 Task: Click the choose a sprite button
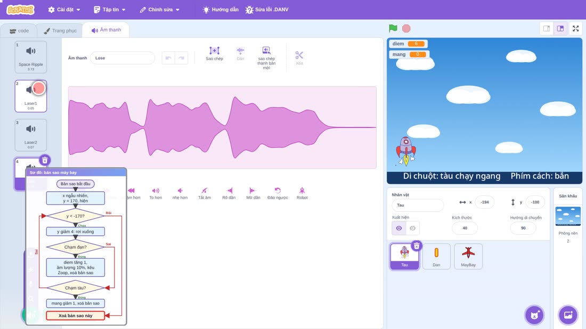pyautogui.click(x=534, y=315)
